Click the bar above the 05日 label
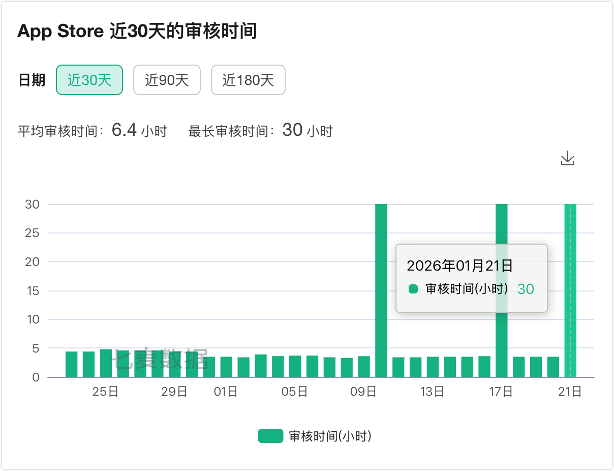Image resolution: width=614 pixels, height=471 pixels. [x=295, y=366]
